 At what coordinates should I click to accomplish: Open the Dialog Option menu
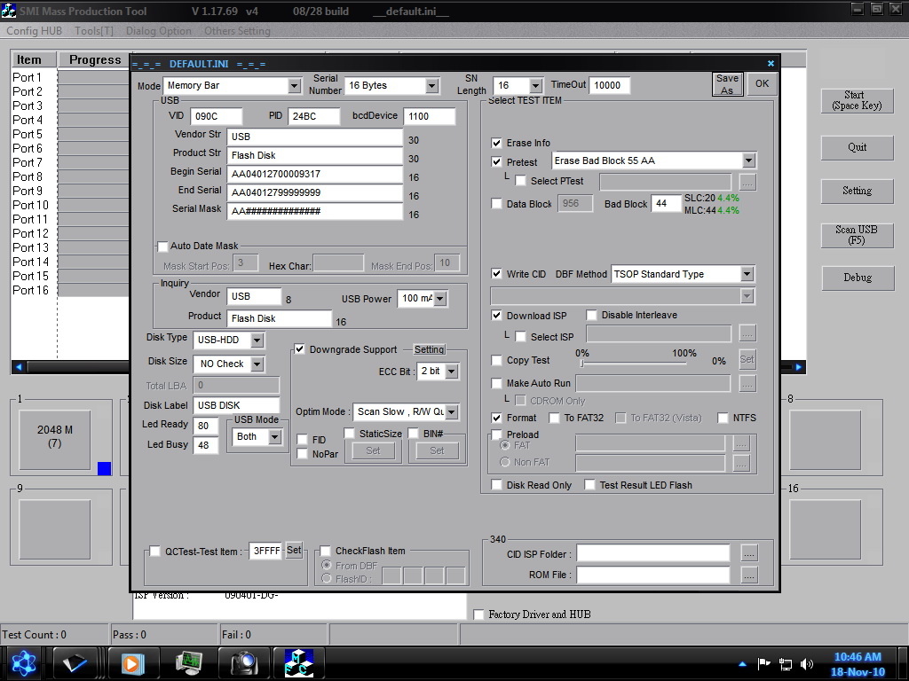[x=159, y=31]
